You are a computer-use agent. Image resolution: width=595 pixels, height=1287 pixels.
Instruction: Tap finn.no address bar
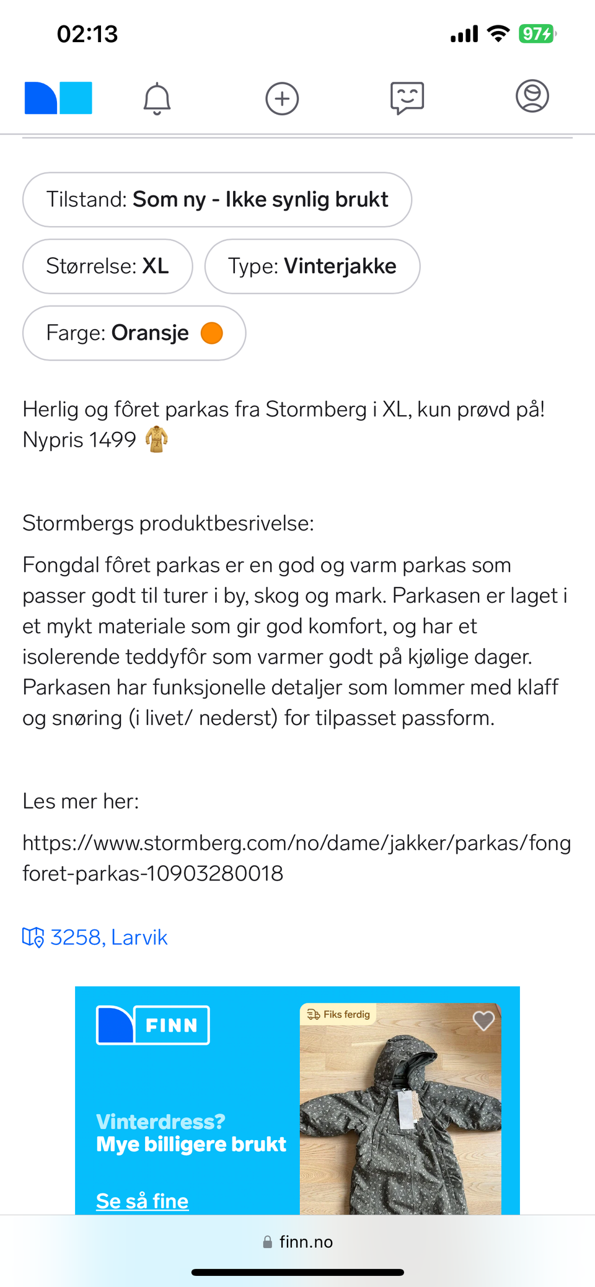(297, 1242)
